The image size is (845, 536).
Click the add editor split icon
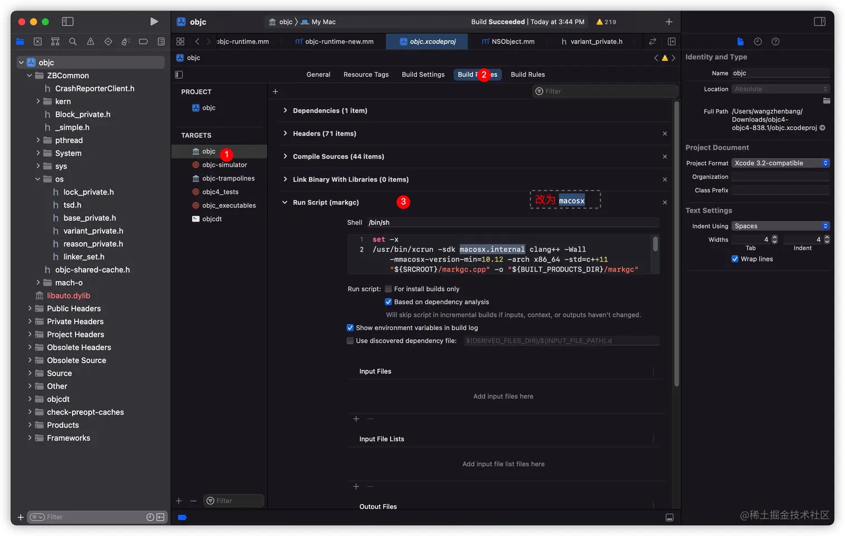672,41
